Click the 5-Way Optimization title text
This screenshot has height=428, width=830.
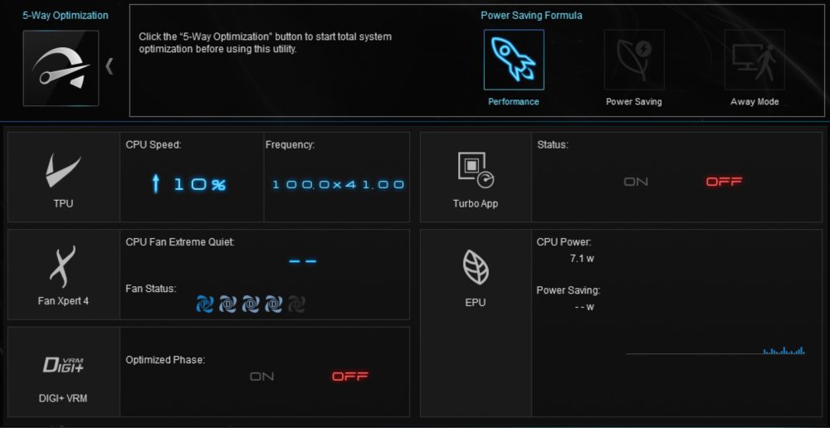click(65, 15)
